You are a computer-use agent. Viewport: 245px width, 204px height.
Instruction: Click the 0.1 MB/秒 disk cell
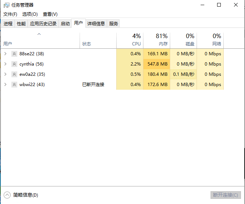(x=183, y=74)
